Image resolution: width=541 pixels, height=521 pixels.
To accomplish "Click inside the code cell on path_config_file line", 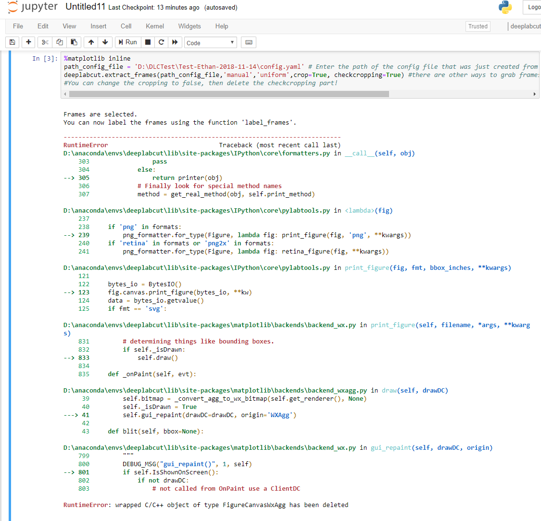I will coord(300,67).
